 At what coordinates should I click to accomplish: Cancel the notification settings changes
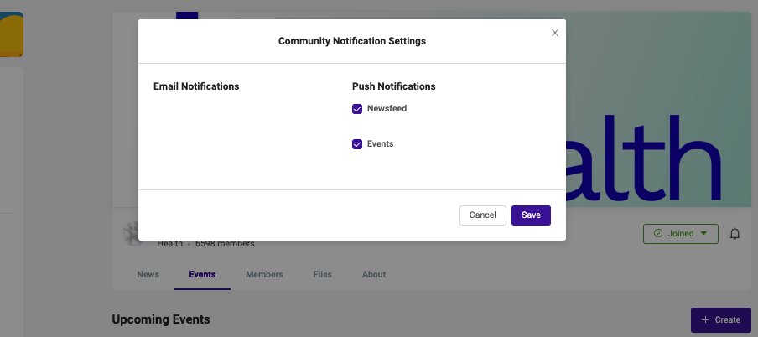[x=482, y=215]
